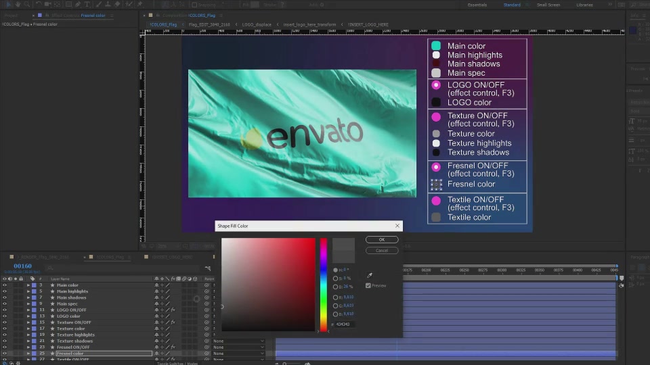Click the saturation-brightness color field
Viewport: 650px width, 365px height.
coord(268,285)
